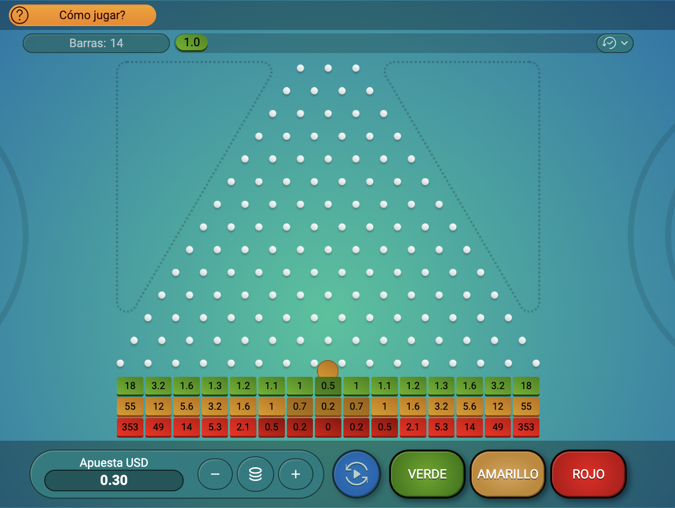The image size is (675, 508).
Task: Click the rightmost yellow 55 multiplier
Action: click(526, 407)
